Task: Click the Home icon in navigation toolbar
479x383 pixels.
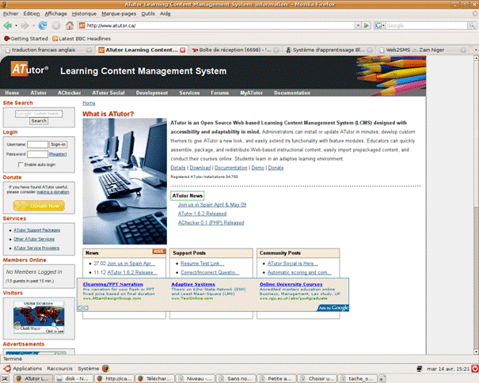Action: pyautogui.click(x=70, y=25)
